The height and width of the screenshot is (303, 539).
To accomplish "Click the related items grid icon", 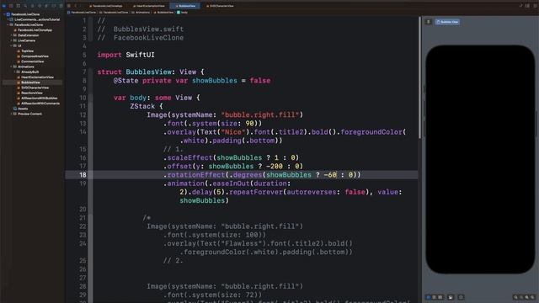I will point(69,6).
